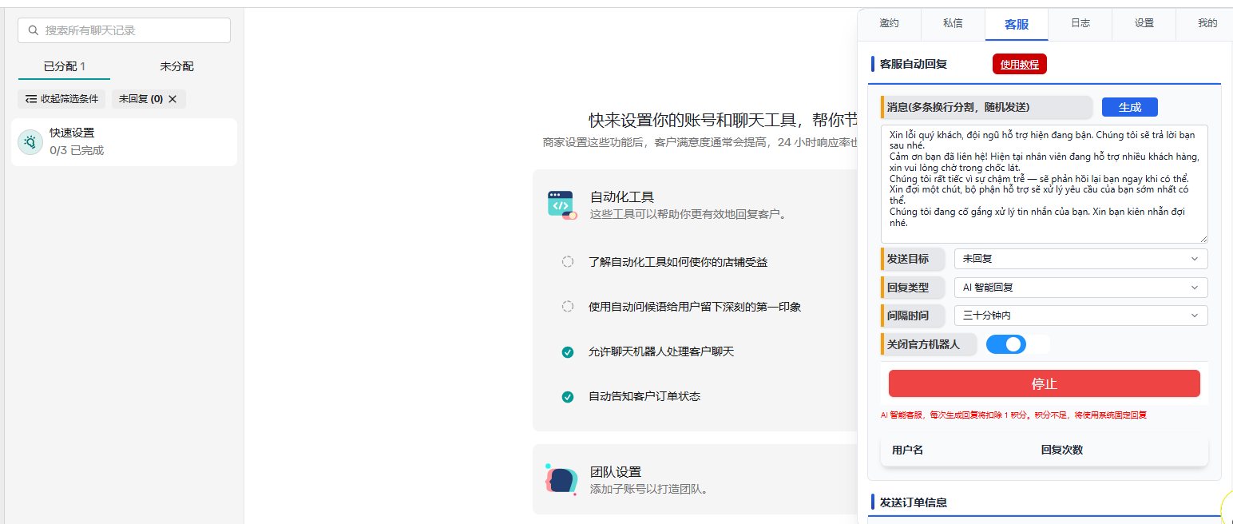Click the search magnifier icon
1233x524 pixels.
coord(34,30)
